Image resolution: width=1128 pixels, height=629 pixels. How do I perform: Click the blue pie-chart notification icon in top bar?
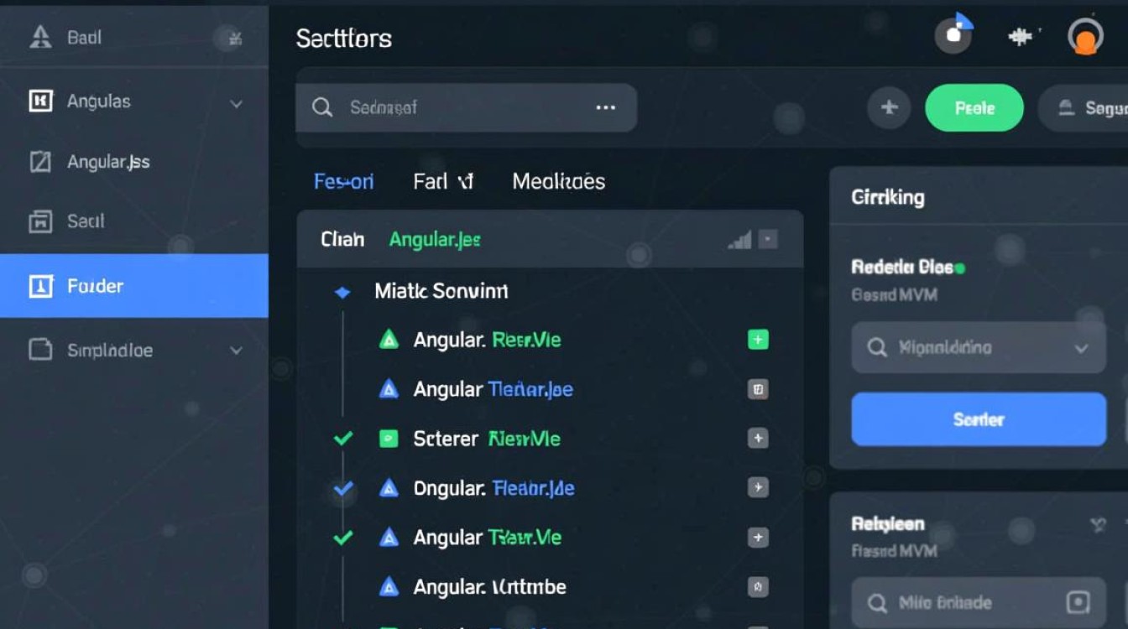click(953, 35)
